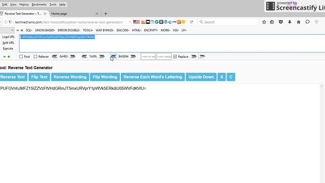Open a new tab with plus button
Image resolution: width=325 pixels, height=183 pixels.
tap(106, 14)
